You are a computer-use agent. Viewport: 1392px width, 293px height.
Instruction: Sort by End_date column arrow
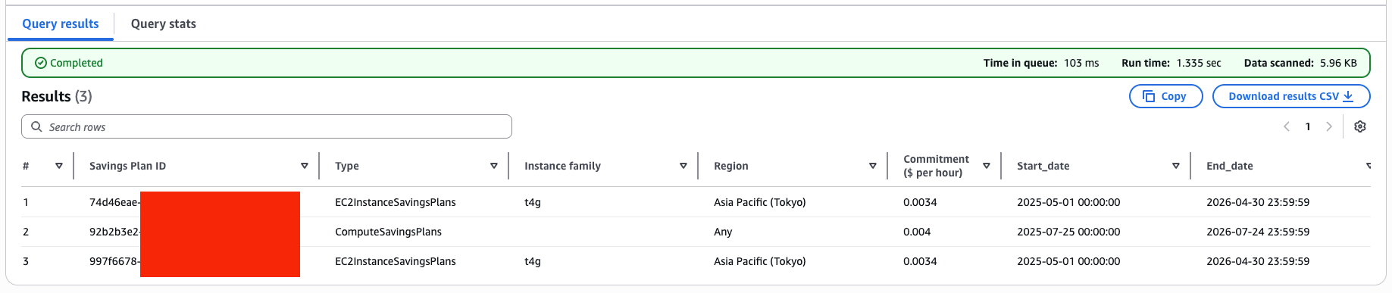(x=1368, y=166)
